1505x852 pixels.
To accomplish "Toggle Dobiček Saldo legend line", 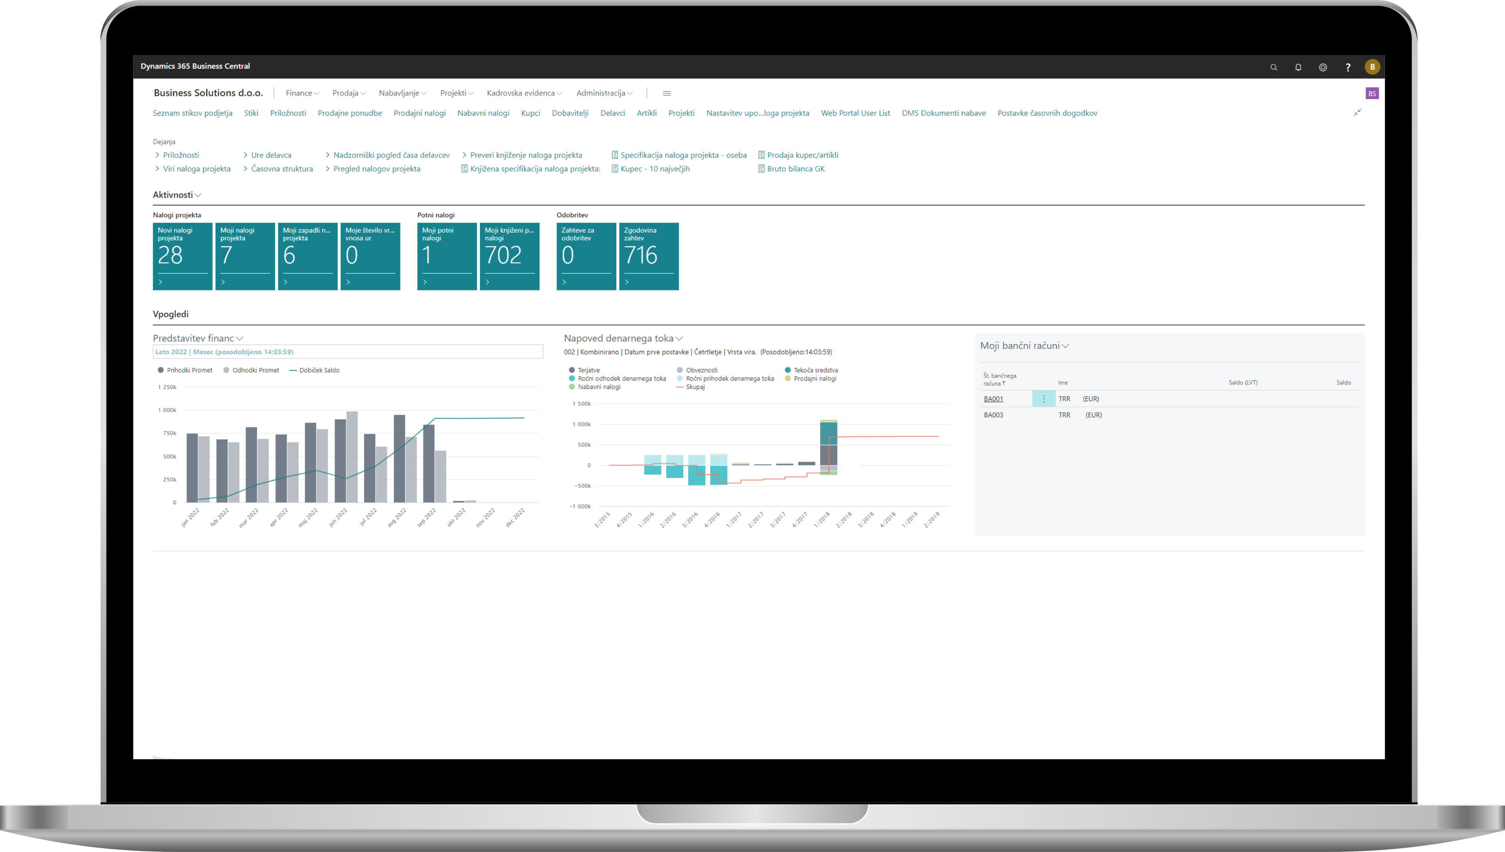I will tap(314, 370).
